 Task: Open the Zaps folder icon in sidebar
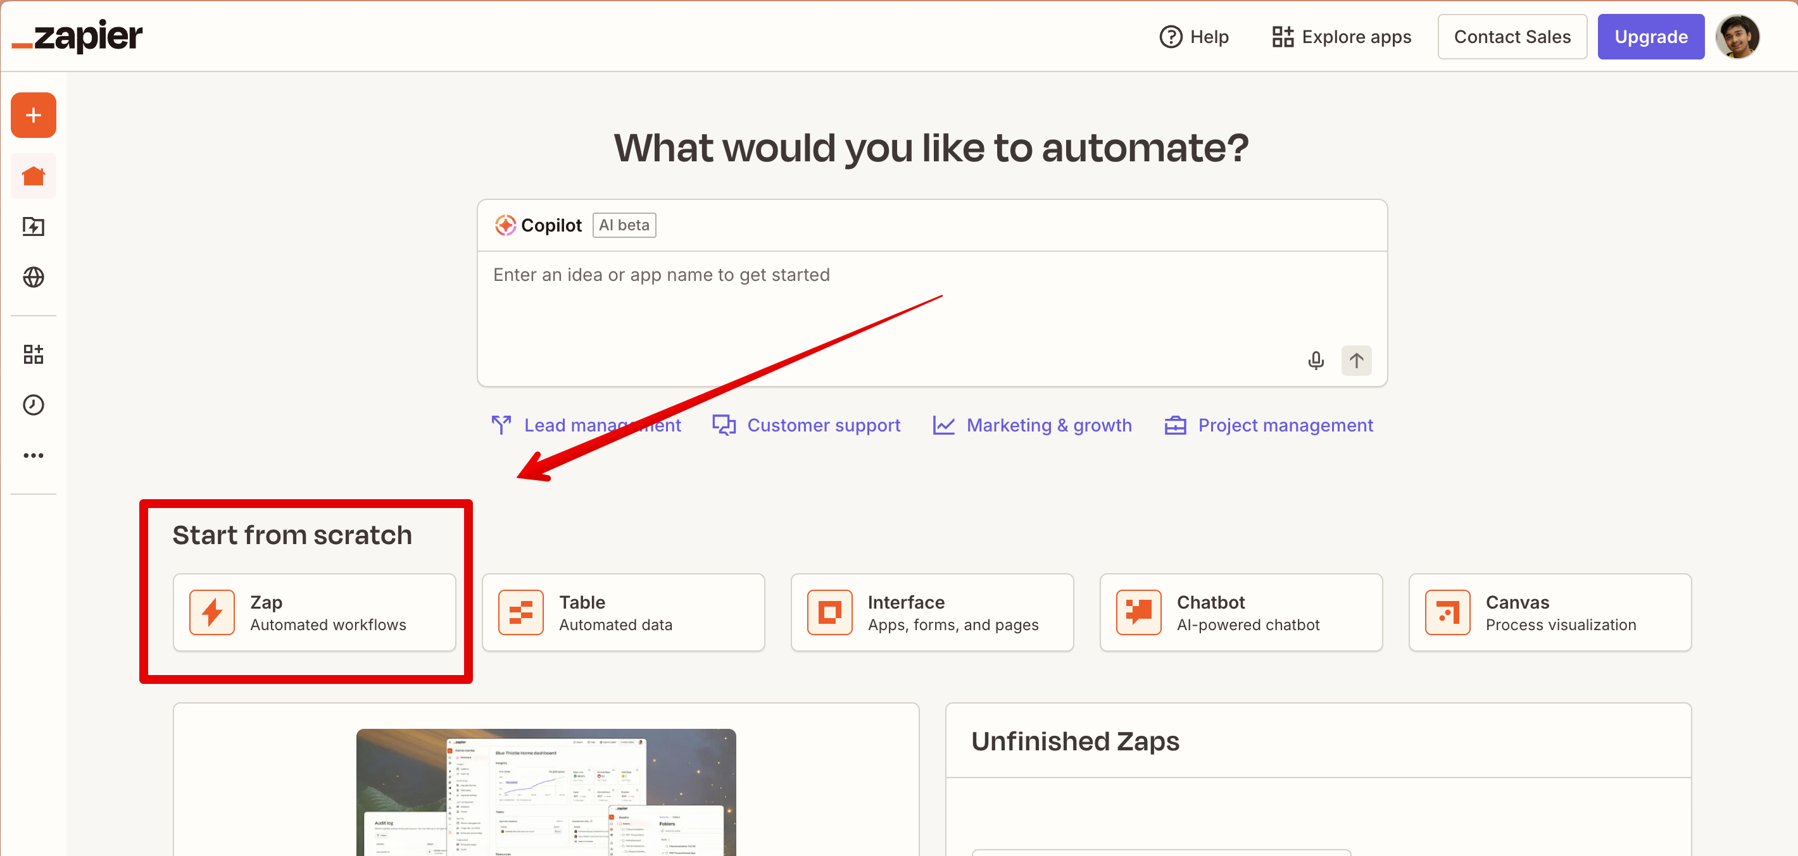33,226
